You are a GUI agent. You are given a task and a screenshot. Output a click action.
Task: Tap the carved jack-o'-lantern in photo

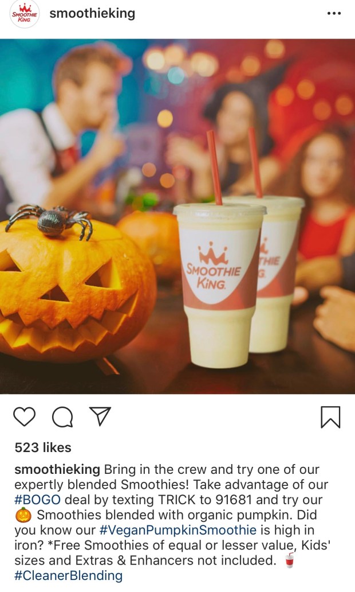[x=76, y=291]
